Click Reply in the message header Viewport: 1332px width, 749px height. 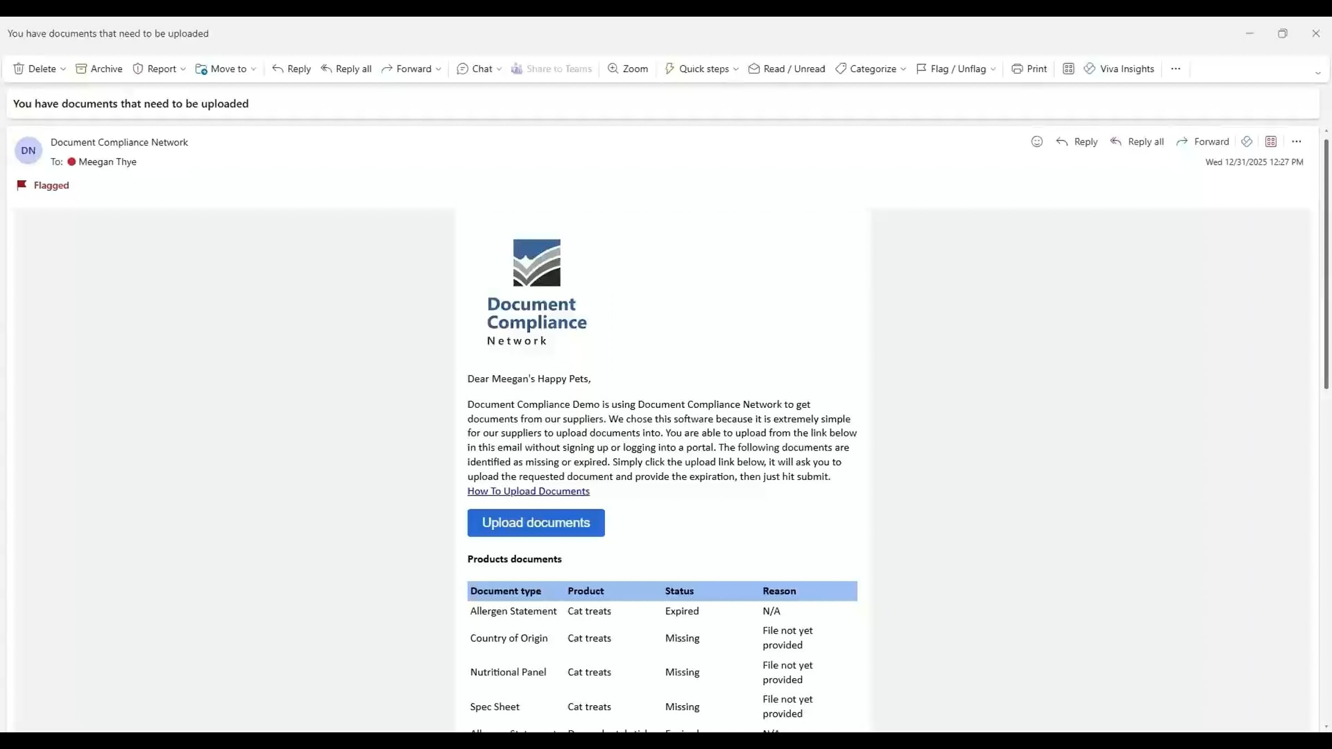tap(1077, 141)
